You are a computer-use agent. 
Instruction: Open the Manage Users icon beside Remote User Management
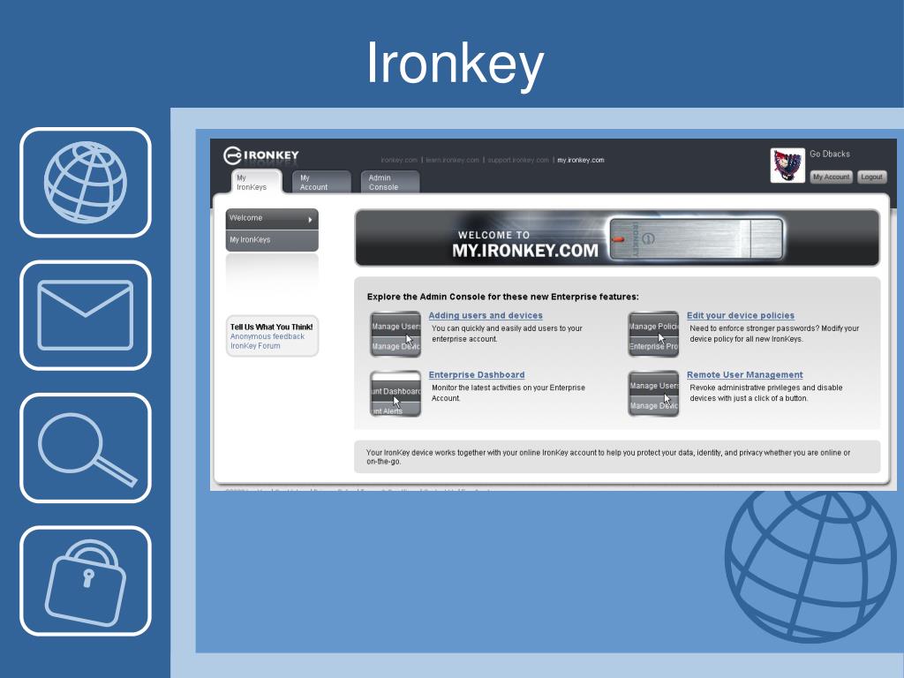(653, 393)
